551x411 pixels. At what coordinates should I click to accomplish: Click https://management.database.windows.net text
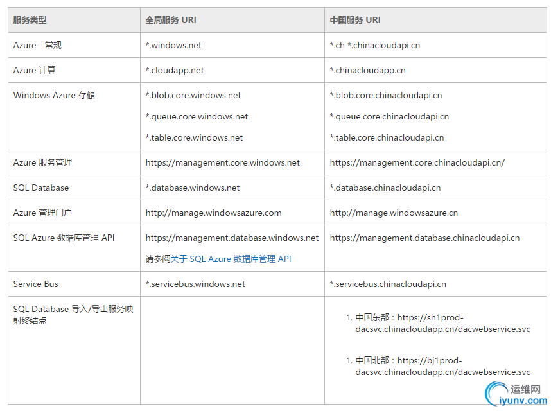232,238
